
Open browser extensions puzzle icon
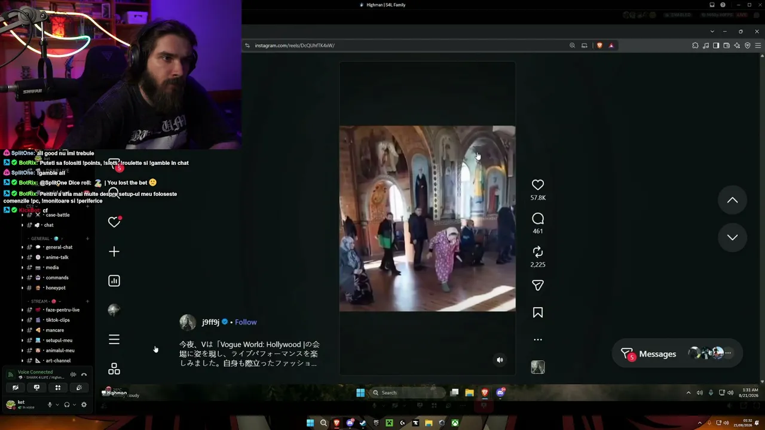[x=695, y=45]
